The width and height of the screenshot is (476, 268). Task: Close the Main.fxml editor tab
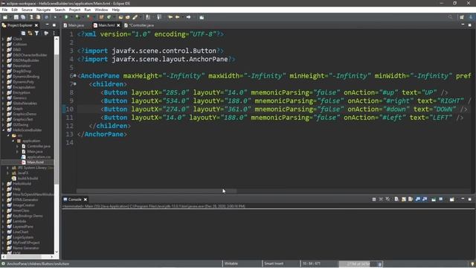(x=118, y=25)
